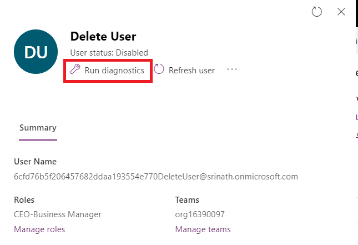The height and width of the screenshot is (245, 358).
Task: Click the panel refresh icon at top right
Action: 317,12
